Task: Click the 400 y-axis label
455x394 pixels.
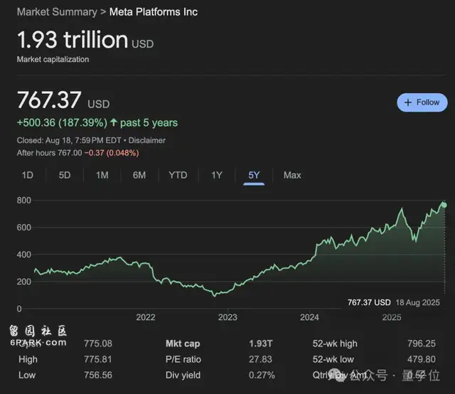Action: (23, 255)
